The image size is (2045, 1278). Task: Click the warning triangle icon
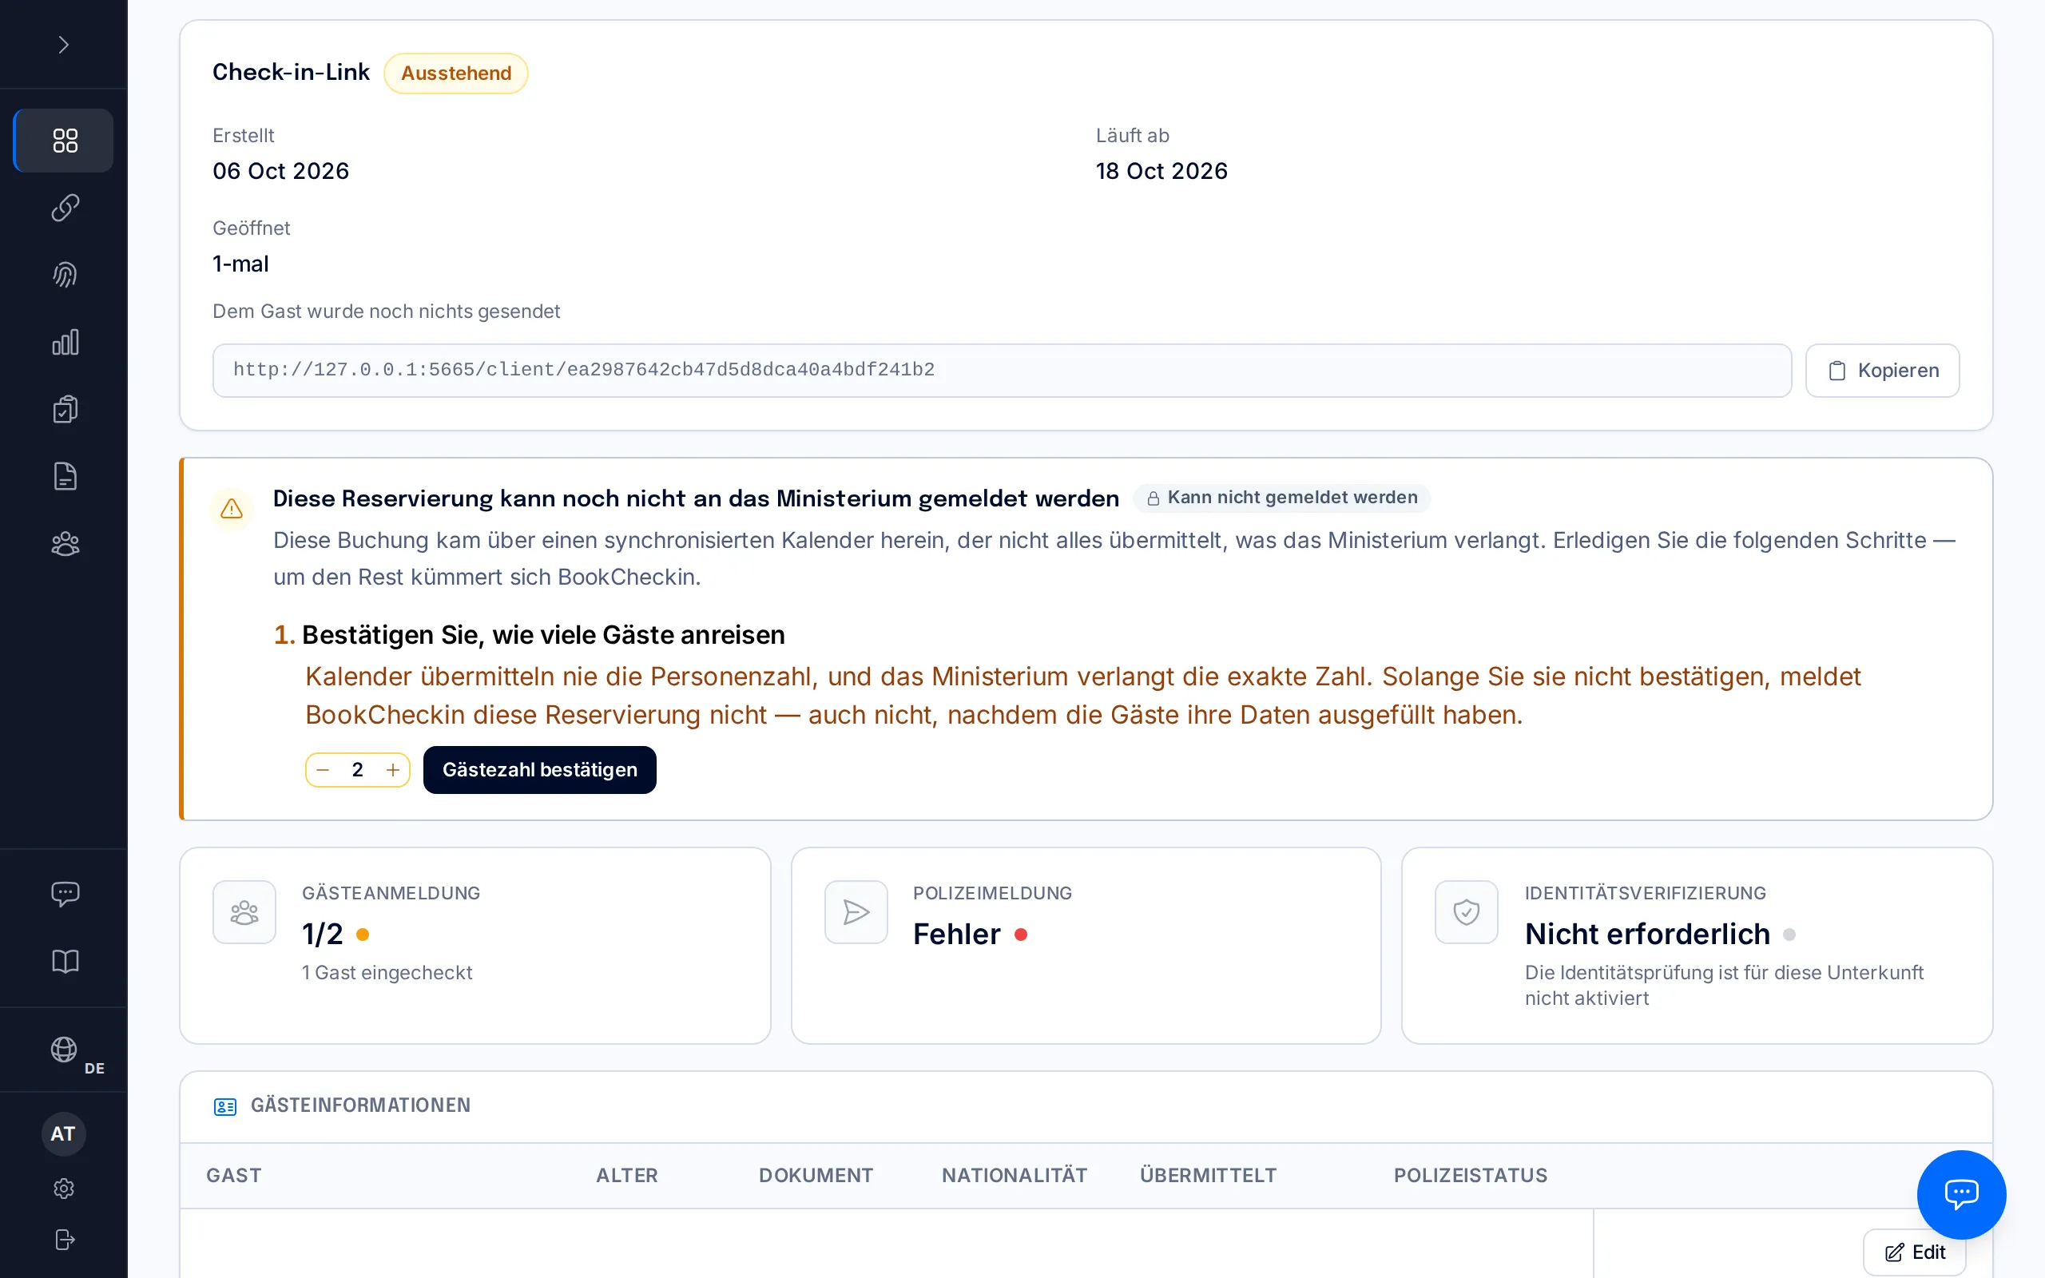point(232,509)
